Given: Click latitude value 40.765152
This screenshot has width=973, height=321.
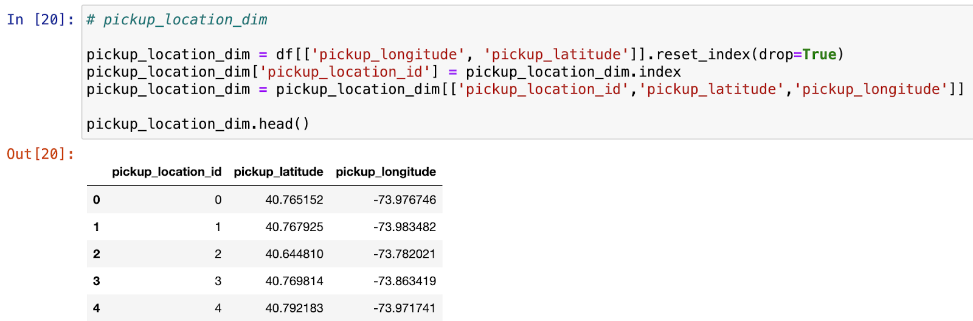Looking at the screenshot, I should [294, 199].
